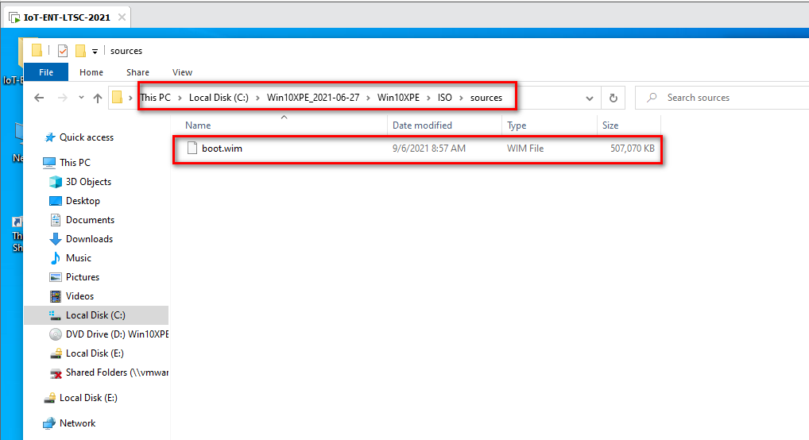The height and width of the screenshot is (440, 809).
Task: Click the Quick access star icon
Action: 50,137
